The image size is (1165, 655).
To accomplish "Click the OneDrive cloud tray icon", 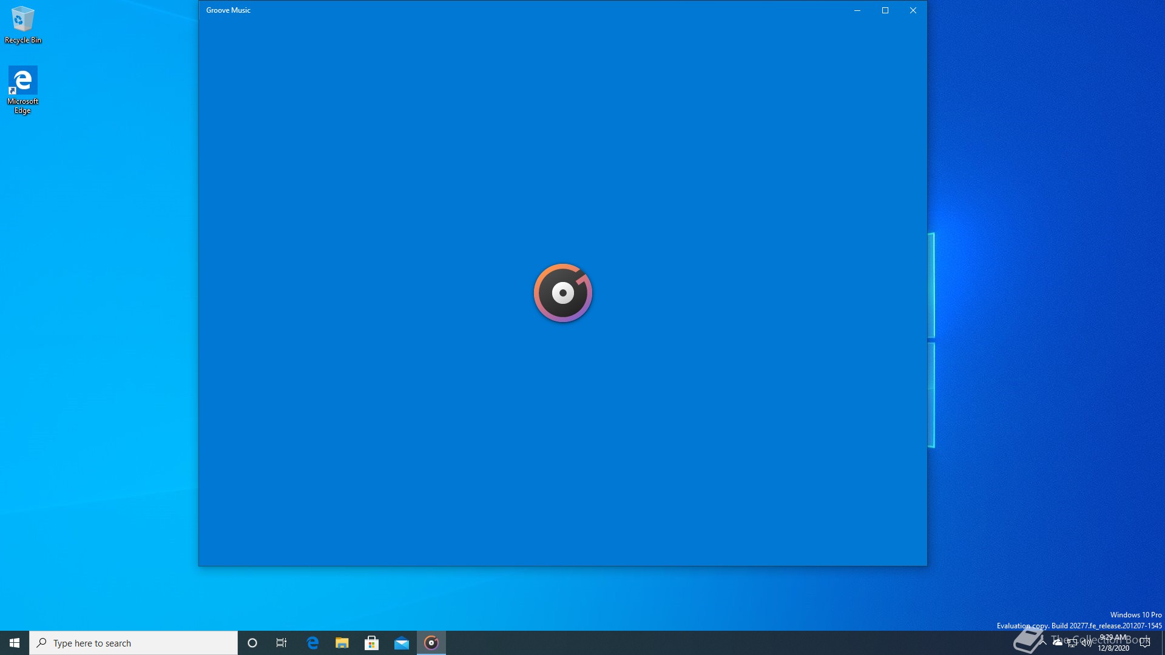I will coord(1058,642).
